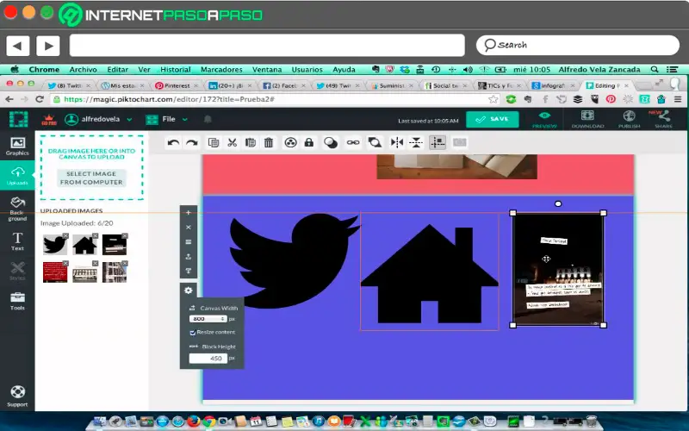Open the Tools panel in sidebar

[x=17, y=301]
